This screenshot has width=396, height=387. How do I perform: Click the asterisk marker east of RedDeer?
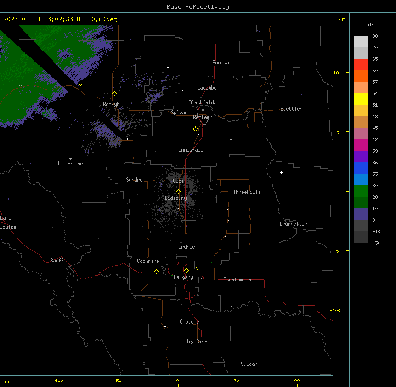click(x=231, y=139)
